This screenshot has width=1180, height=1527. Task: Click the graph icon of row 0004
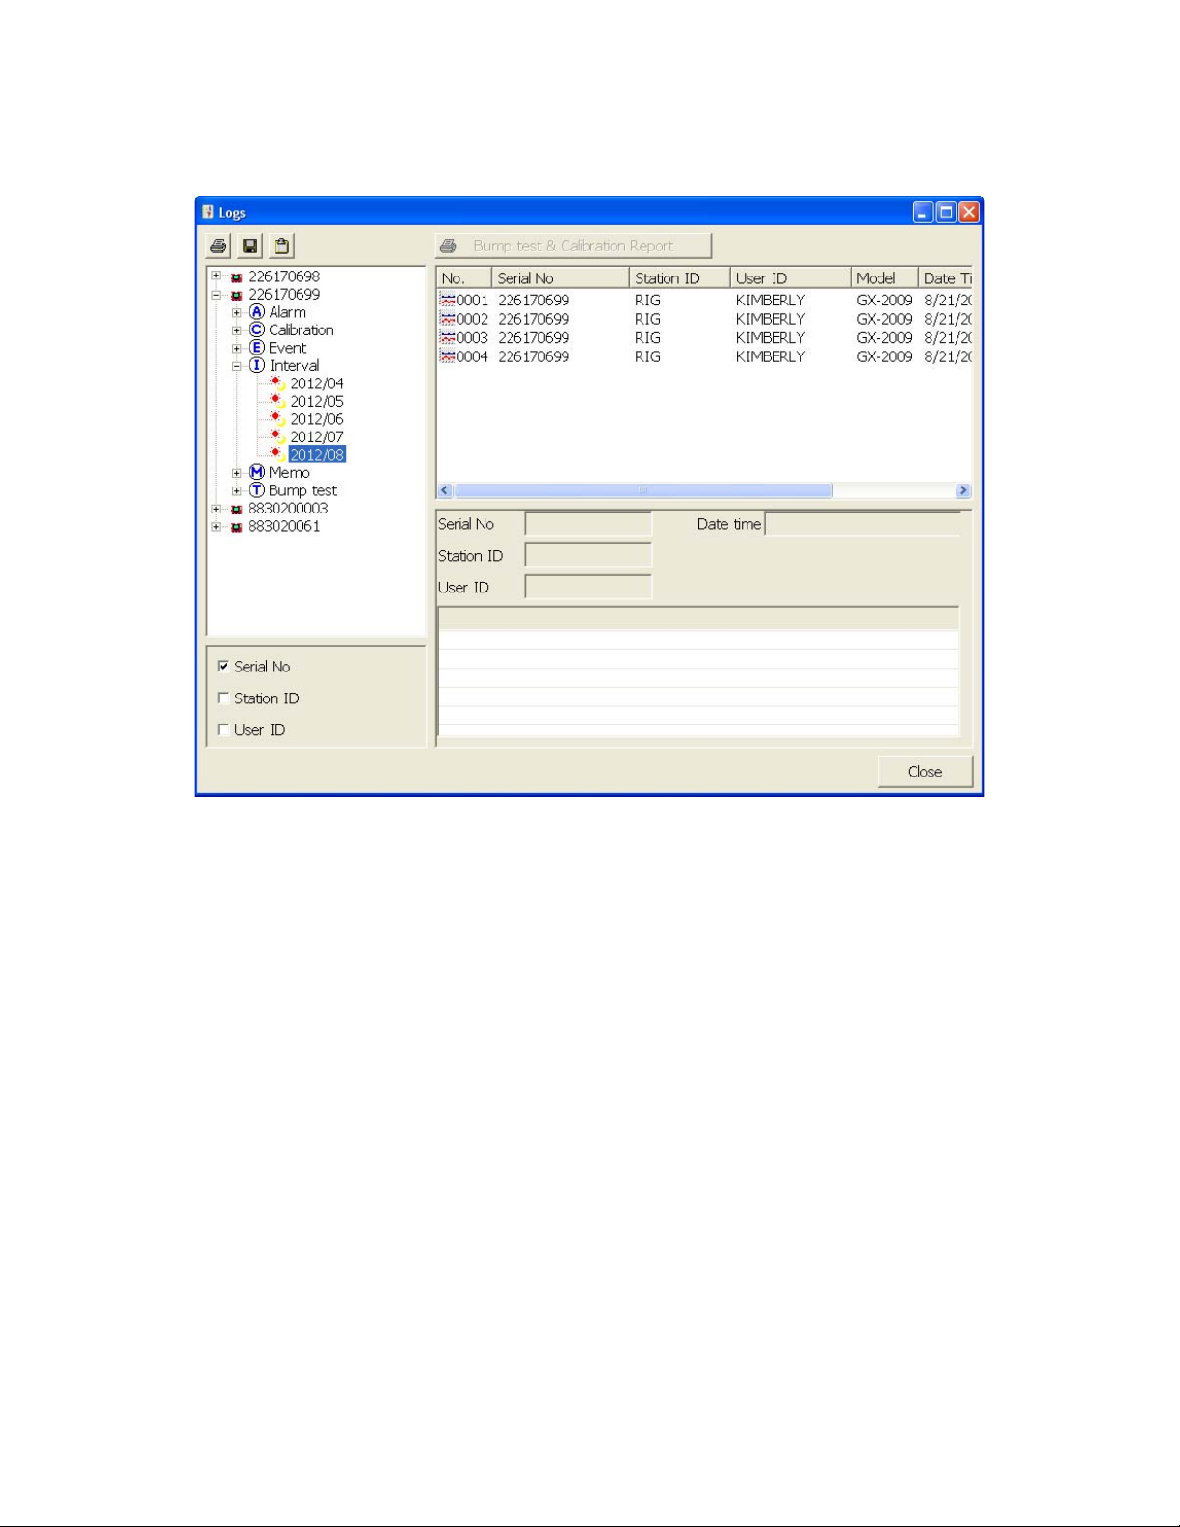[448, 356]
